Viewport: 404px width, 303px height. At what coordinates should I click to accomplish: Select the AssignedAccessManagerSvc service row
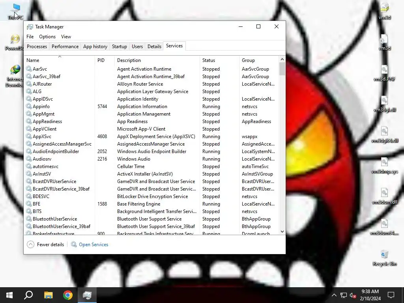(x=151, y=144)
